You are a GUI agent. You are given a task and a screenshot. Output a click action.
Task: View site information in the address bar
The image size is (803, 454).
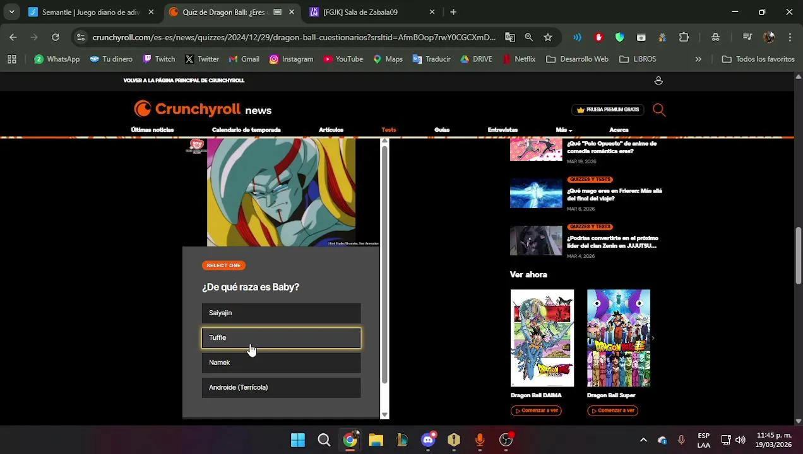pos(80,37)
